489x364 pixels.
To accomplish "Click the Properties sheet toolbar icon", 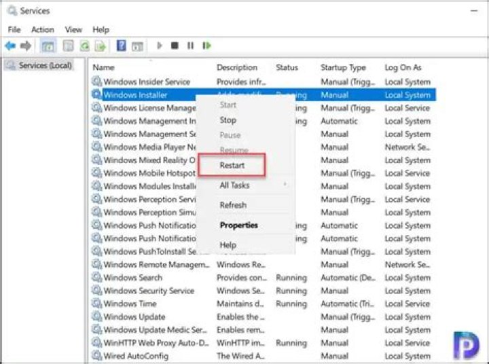I will 68,46.
